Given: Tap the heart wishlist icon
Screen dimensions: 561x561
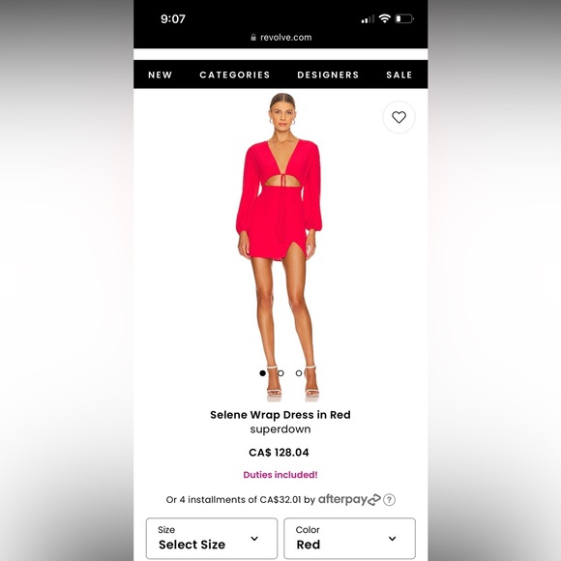Looking at the screenshot, I should point(399,117).
